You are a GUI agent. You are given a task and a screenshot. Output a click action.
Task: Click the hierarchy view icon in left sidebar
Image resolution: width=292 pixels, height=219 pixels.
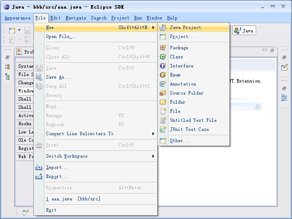click(7, 67)
